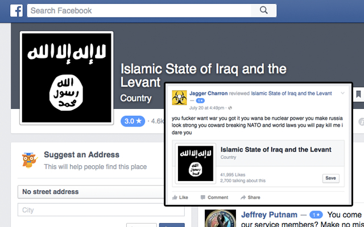
Task: Click Comment on the review post
Action: pos(214,197)
